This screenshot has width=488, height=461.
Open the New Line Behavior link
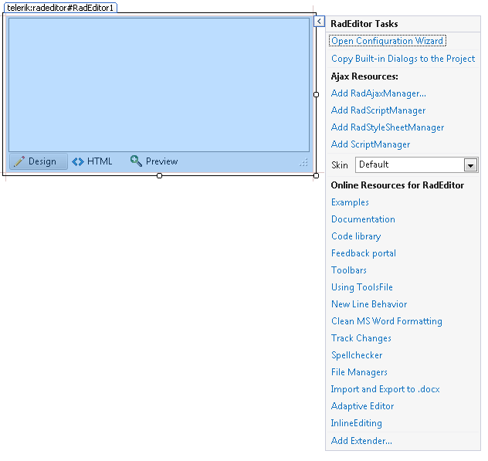[369, 304]
